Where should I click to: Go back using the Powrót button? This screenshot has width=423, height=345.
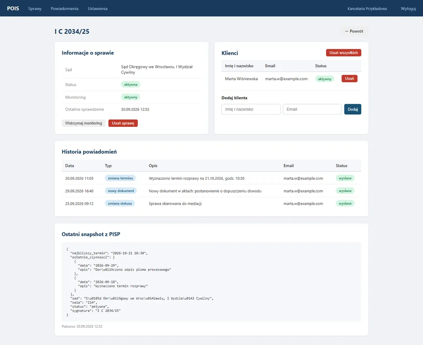click(354, 31)
